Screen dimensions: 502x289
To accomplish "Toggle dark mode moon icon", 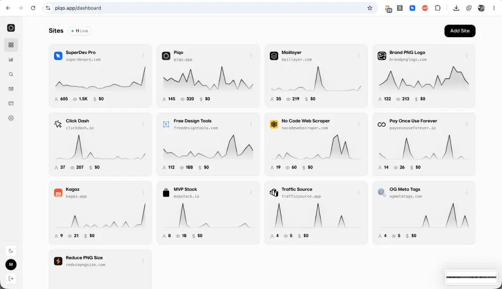I will coord(11,251).
